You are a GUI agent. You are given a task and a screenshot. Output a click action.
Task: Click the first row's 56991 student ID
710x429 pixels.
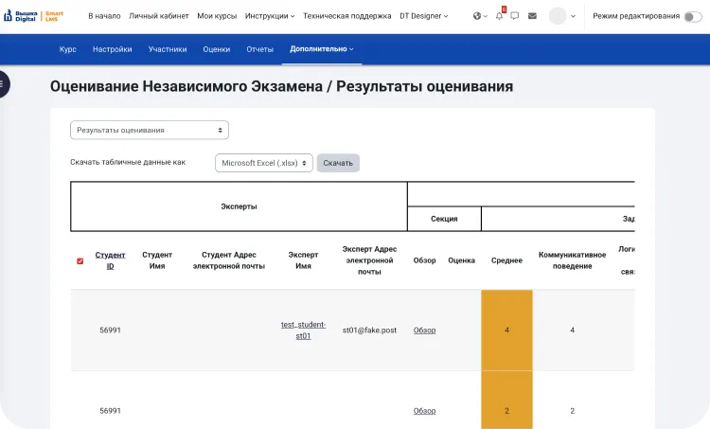(x=110, y=331)
